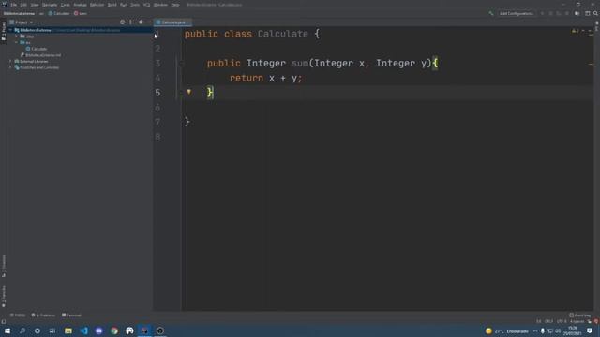The image size is (600, 337).
Task: Open Project panel settings gear
Action: point(141,22)
